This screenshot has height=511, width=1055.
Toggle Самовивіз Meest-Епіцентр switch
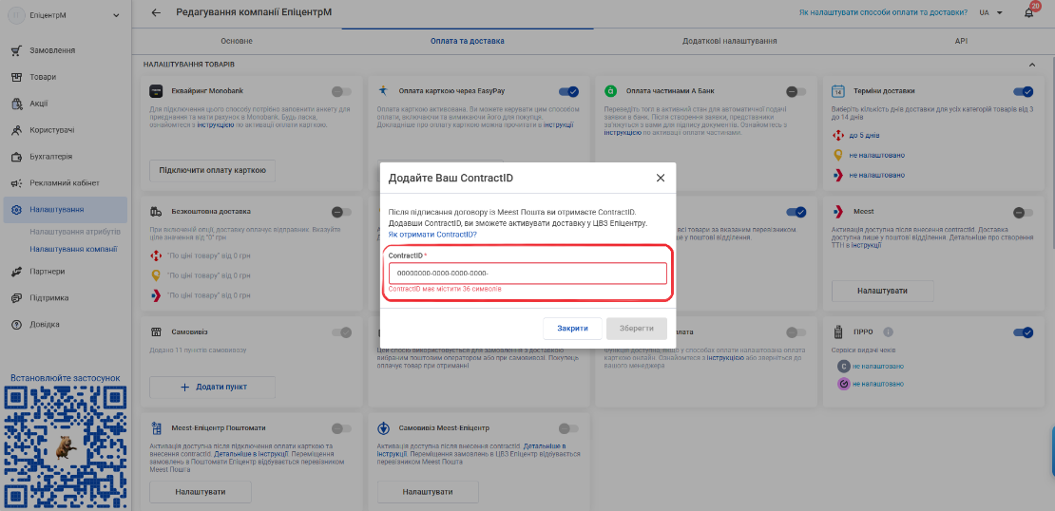click(568, 428)
